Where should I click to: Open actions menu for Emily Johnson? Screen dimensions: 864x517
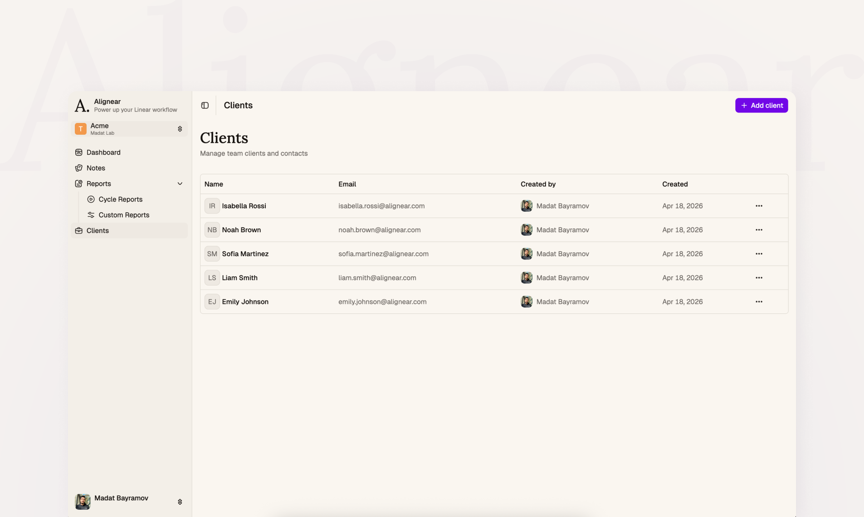tap(759, 302)
